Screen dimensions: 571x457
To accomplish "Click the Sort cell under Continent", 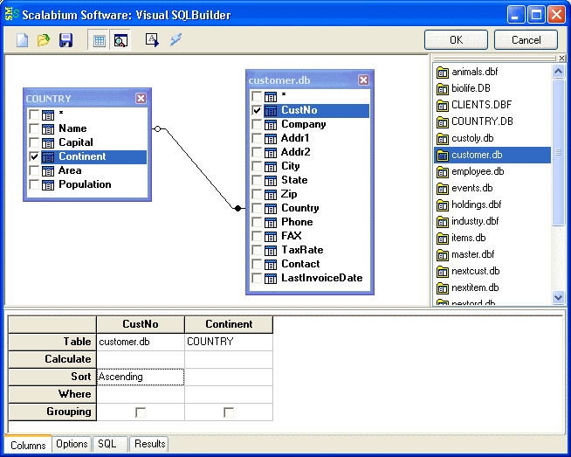I will [229, 377].
